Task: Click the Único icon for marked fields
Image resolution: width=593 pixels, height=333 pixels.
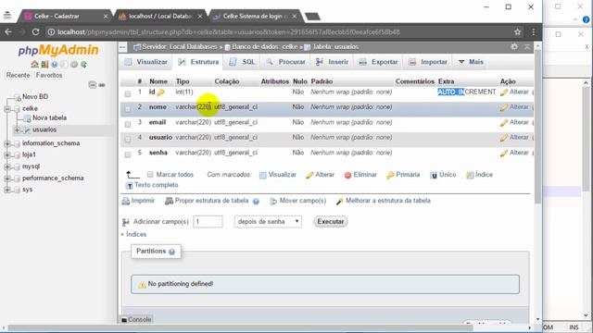Action: tap(434, 175)
